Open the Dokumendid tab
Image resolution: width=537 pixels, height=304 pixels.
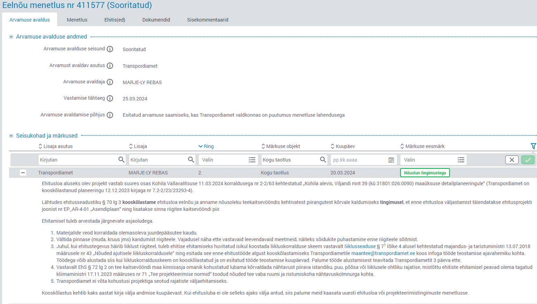[156, 20]
